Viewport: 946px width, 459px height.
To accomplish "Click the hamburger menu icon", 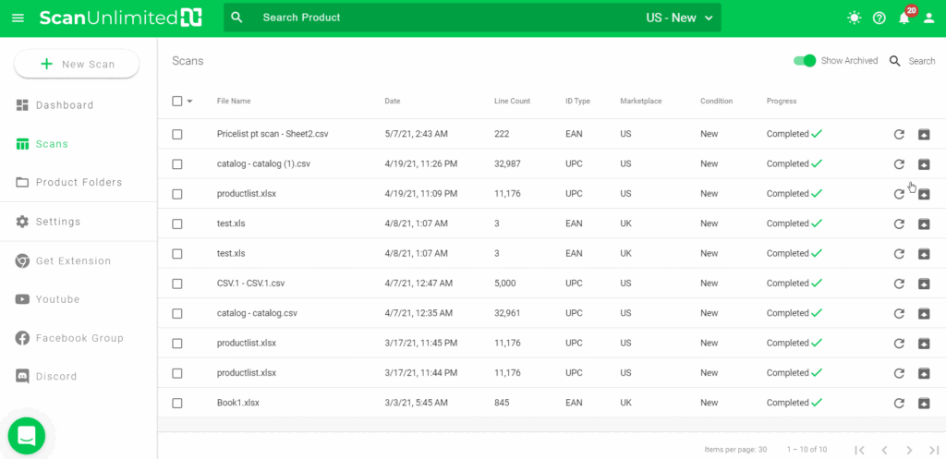I will click(x=18, y=18).
